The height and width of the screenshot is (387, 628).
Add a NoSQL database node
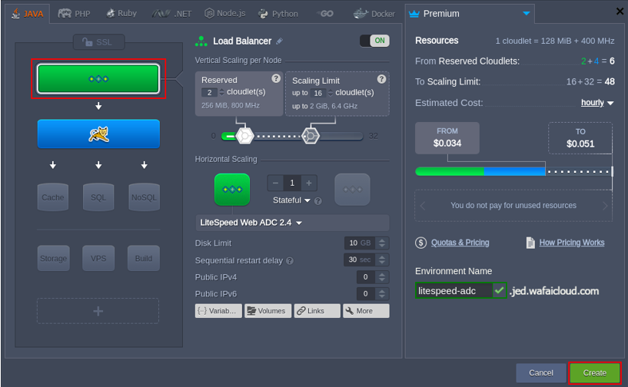pos(145,197)
